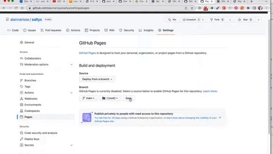Open Webhooks settings
The image size is (273, 154).
point(31,99)
